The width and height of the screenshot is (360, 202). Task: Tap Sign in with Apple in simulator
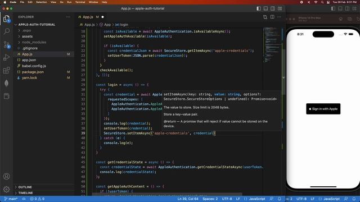323,109
